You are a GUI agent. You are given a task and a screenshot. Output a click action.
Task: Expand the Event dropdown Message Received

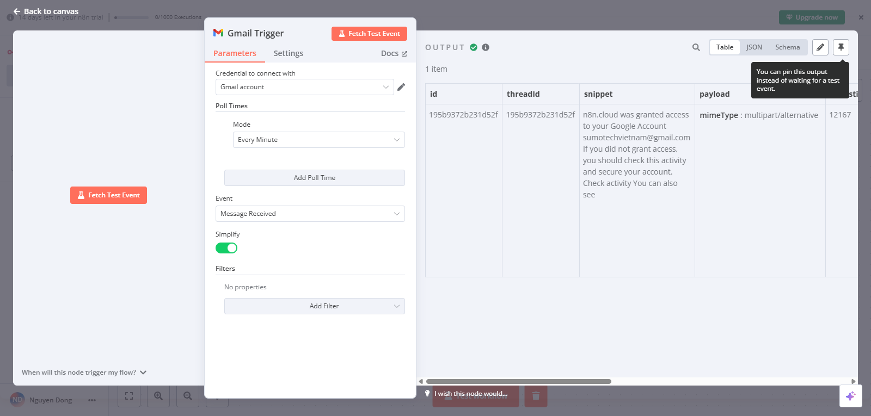click(x=310, y=214)
